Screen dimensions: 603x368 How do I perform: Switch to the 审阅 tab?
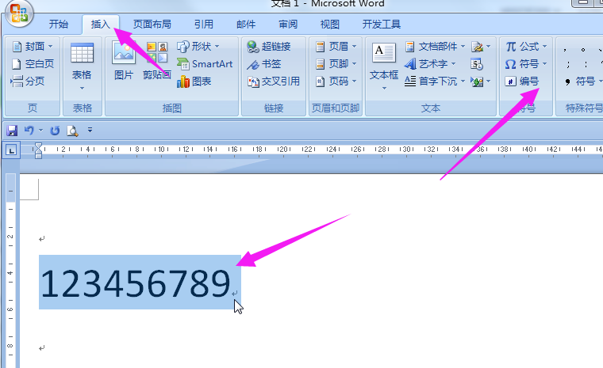(288, 25)
